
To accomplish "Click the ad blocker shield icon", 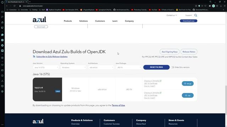I will click(199, 6).
